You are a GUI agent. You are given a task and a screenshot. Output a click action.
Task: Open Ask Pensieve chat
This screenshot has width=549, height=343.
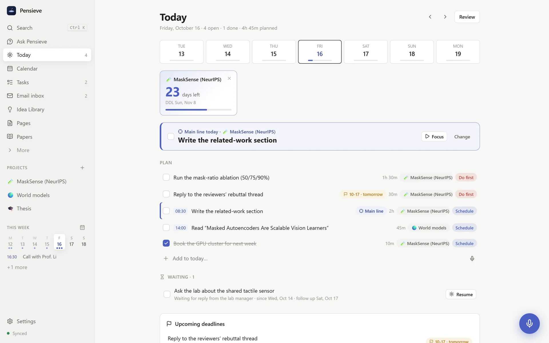coord(47,41)
